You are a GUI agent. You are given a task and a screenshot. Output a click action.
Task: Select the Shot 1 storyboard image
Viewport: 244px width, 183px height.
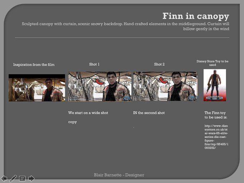(x=100, y=86)
